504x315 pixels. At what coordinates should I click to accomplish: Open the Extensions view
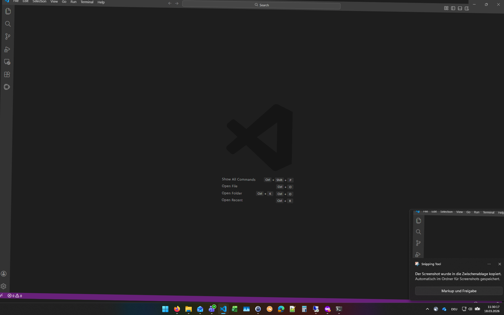[7, 75]
